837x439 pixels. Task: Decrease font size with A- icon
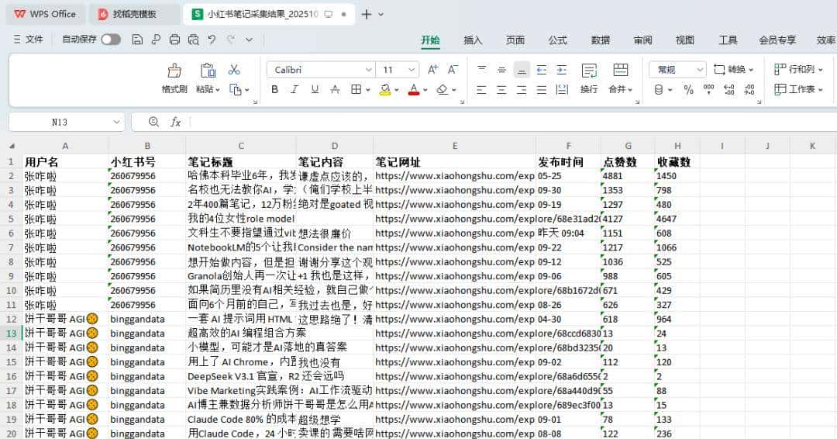point(452,70)
